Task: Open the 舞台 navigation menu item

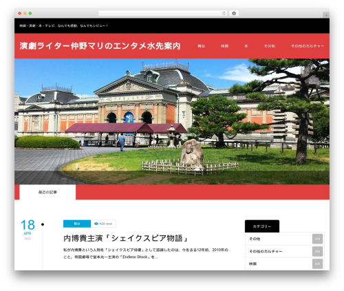Action: (201, 46)
